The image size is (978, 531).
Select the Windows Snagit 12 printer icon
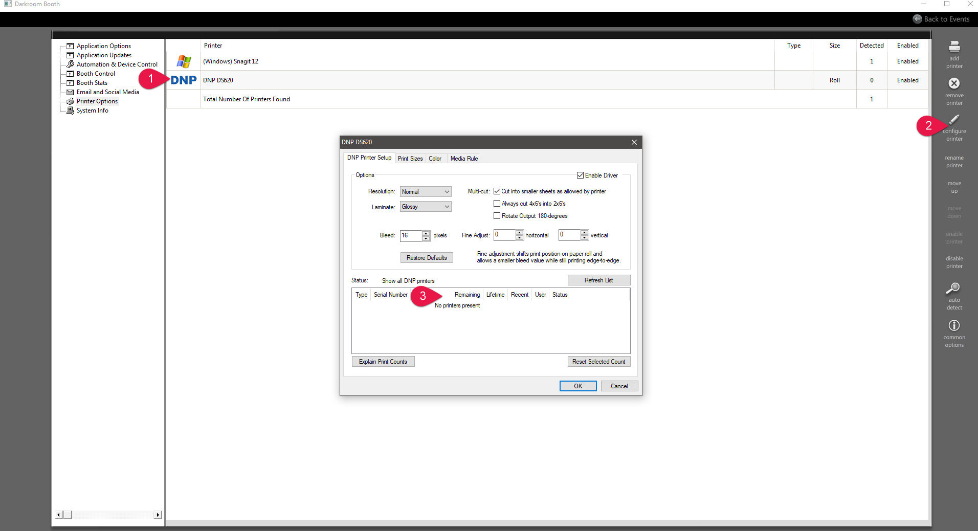point(184,61)
